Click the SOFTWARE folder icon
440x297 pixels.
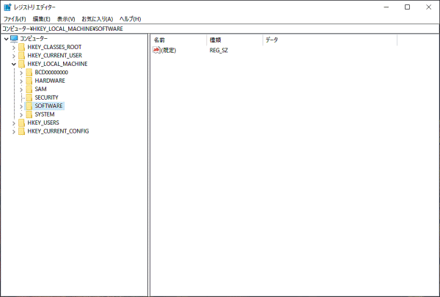coord(29,106)
